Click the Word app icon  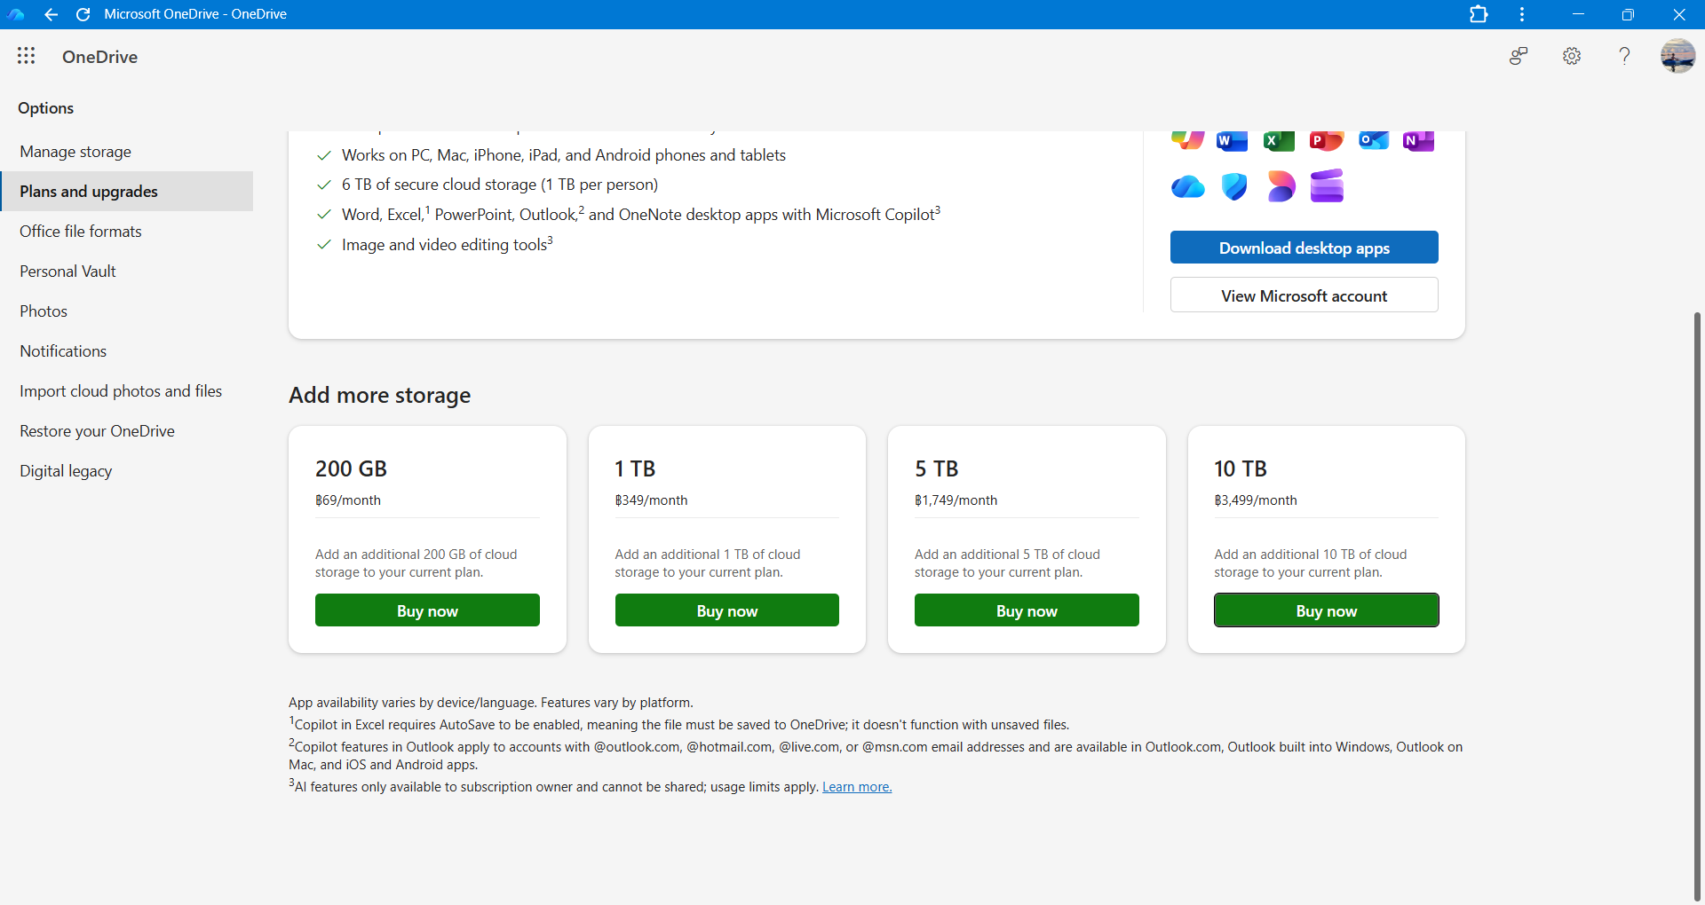(1232, 141)
